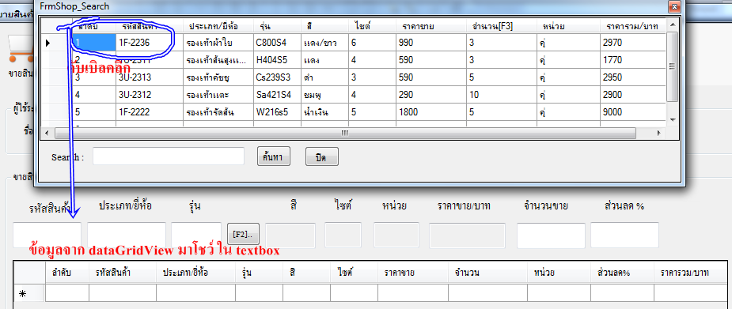732x309 pixels.
Task: Focus the รุ่น text box in sales form
Action: coord(196,235)
